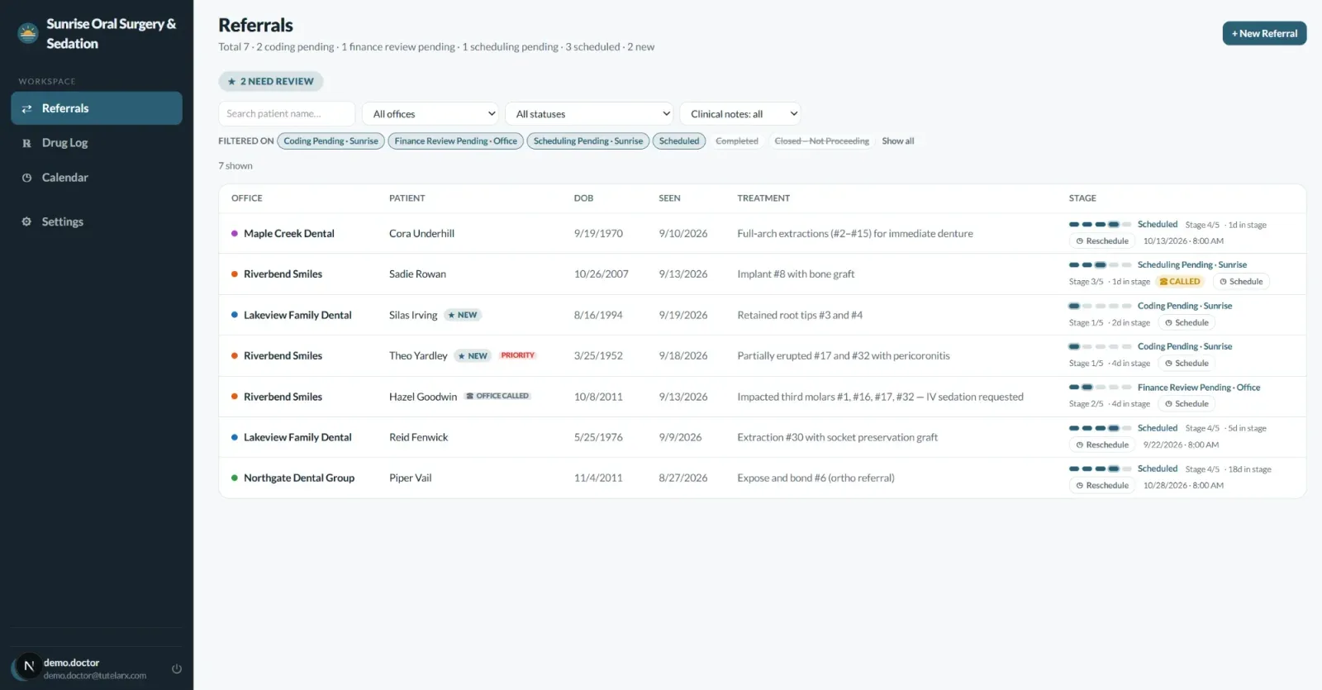The height and width of the screenshot is (690, 1322).
Task: Open patient Piper Vail
Action: [x=410, y=478]
